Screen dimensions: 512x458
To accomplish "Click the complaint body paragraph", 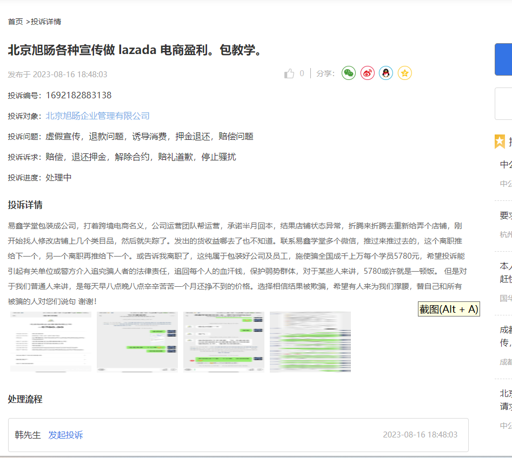I will (237, 264).
